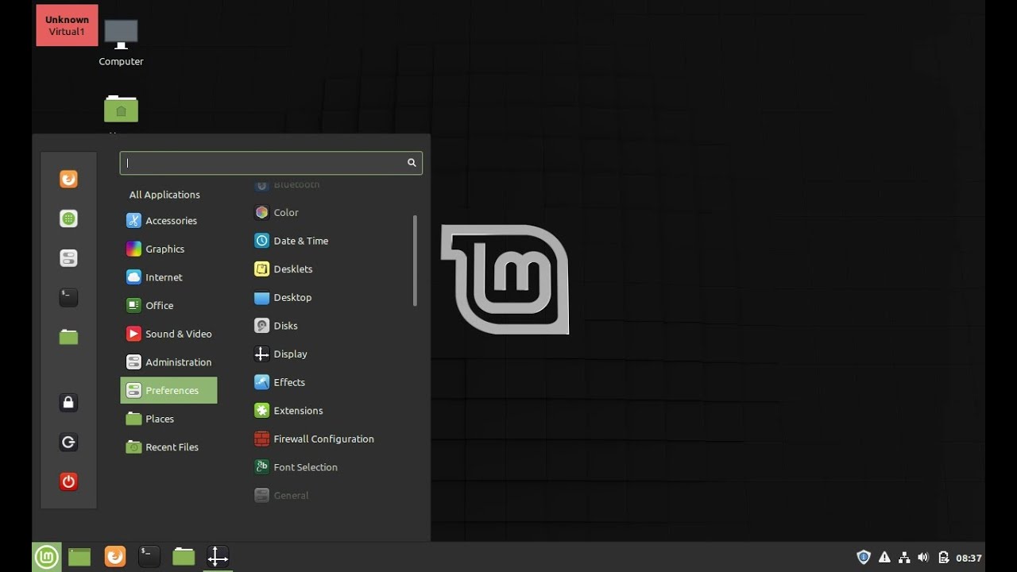Screen dimensions: 1017x572
Task: Launch Terminal from the bottom panel
Action: point(149,557)
